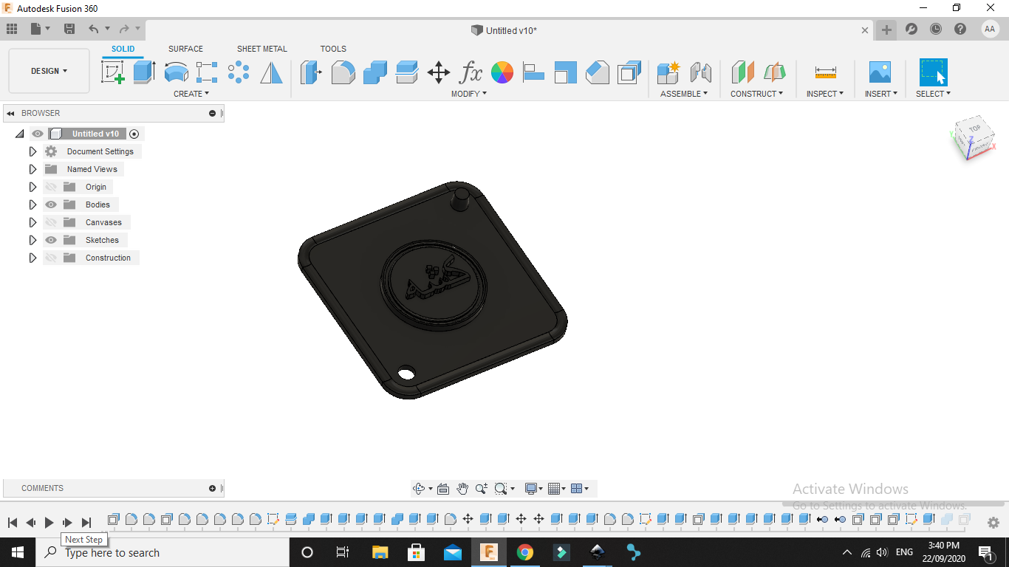Image resolution: width=1009 pixels, height=567 pixels.
Task: Hide the Sketches folder
Action: [x=51, y=240]
